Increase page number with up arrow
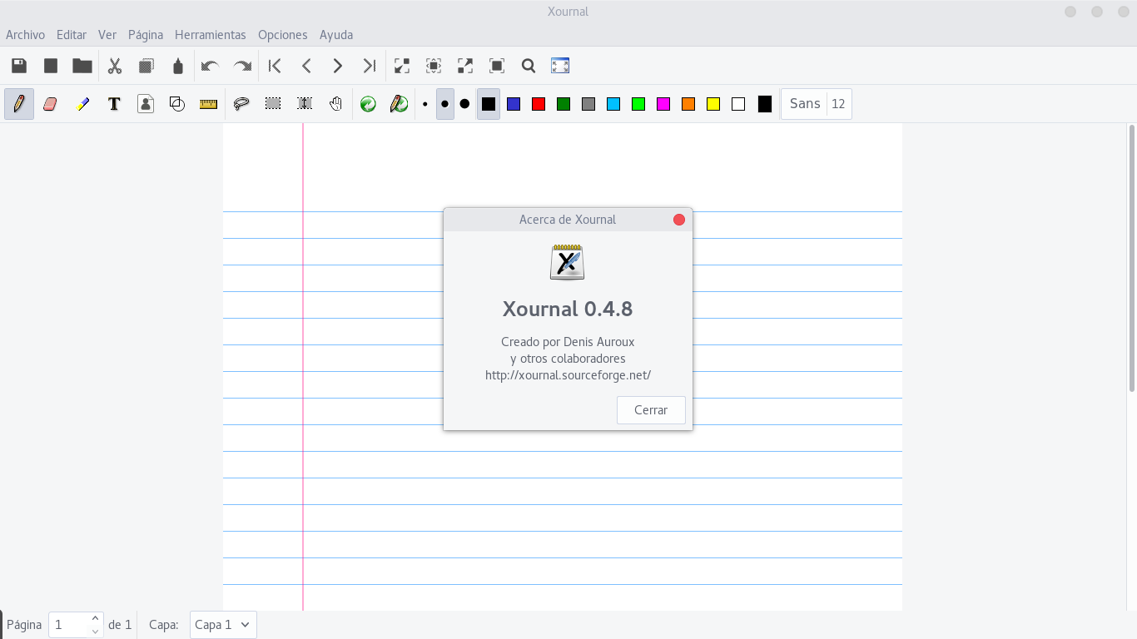The height and width of the screenshot is (639, 1137). click(96, 618)
